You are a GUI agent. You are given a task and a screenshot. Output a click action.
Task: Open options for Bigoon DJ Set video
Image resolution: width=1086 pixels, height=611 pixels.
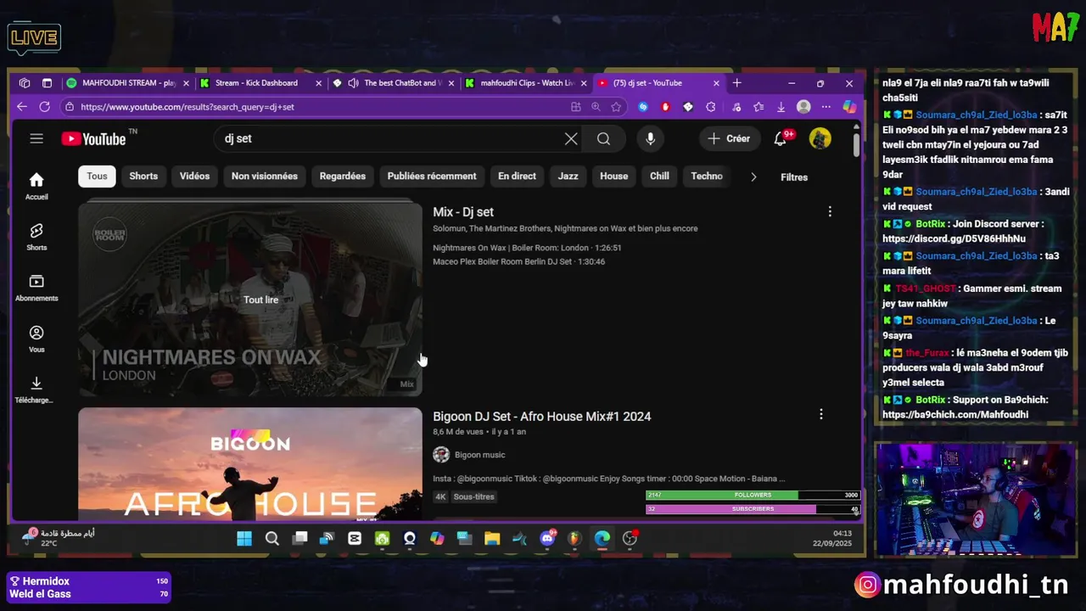click(820, 414)
